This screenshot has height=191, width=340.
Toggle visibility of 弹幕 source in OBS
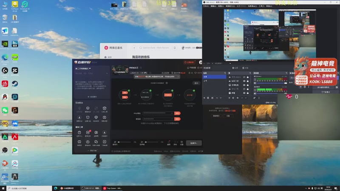(244, 93)
